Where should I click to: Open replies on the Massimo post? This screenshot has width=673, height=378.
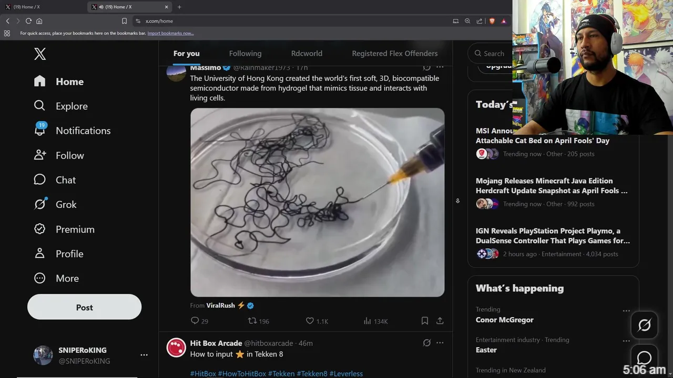coord(195,321)
